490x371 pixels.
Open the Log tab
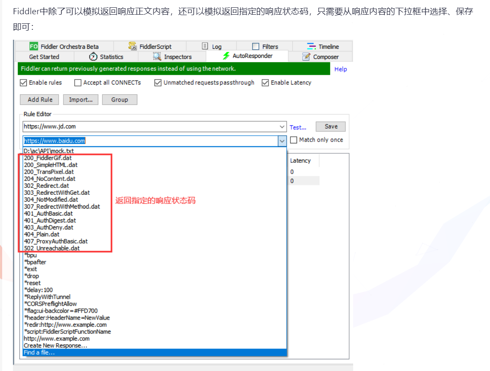212,46
